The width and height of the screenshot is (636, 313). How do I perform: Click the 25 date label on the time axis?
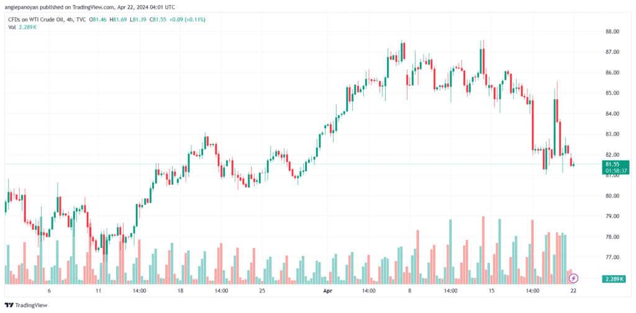[262, 291]
